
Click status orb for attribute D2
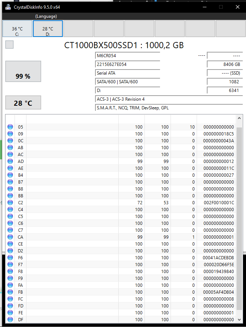[10, 251]
